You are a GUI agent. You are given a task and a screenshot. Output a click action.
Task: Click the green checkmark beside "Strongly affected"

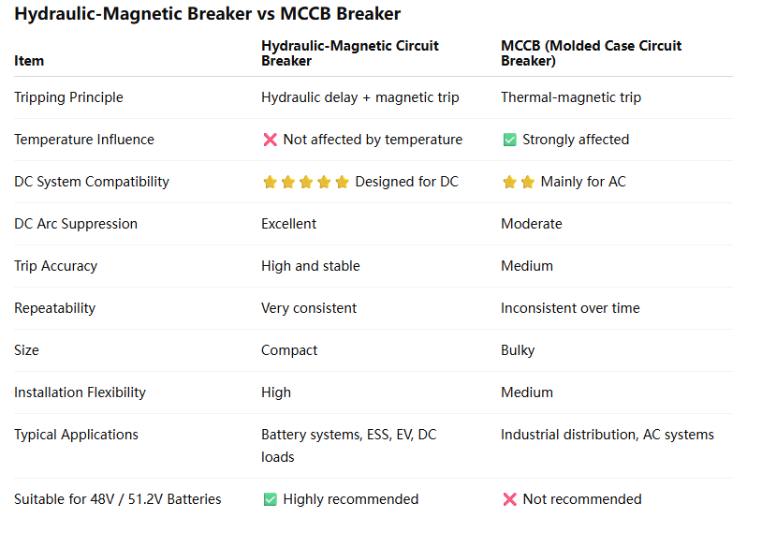point(509,140)
